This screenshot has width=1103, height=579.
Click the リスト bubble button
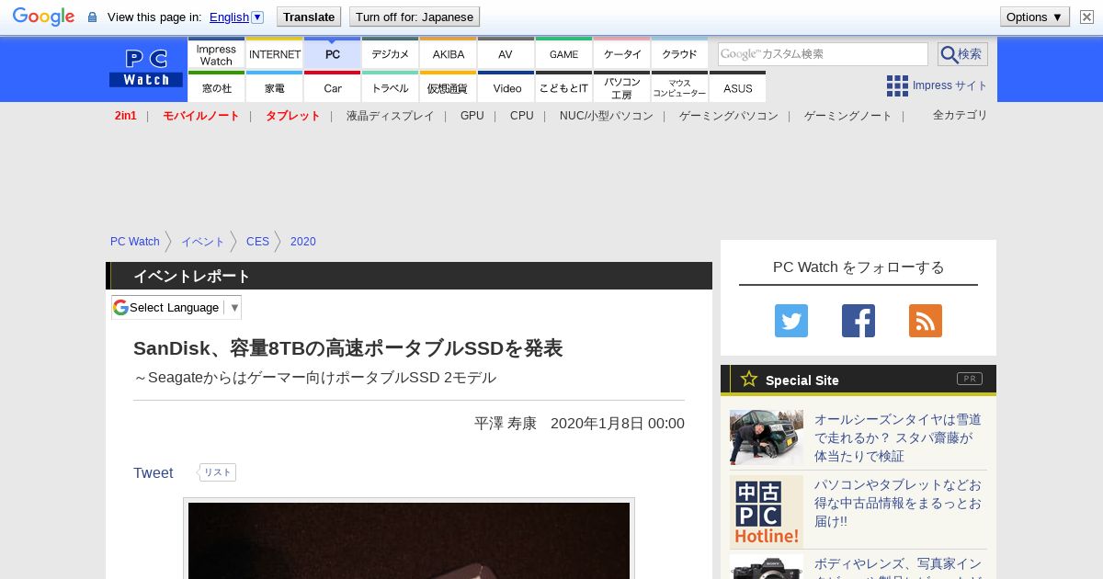click(217, 472)
